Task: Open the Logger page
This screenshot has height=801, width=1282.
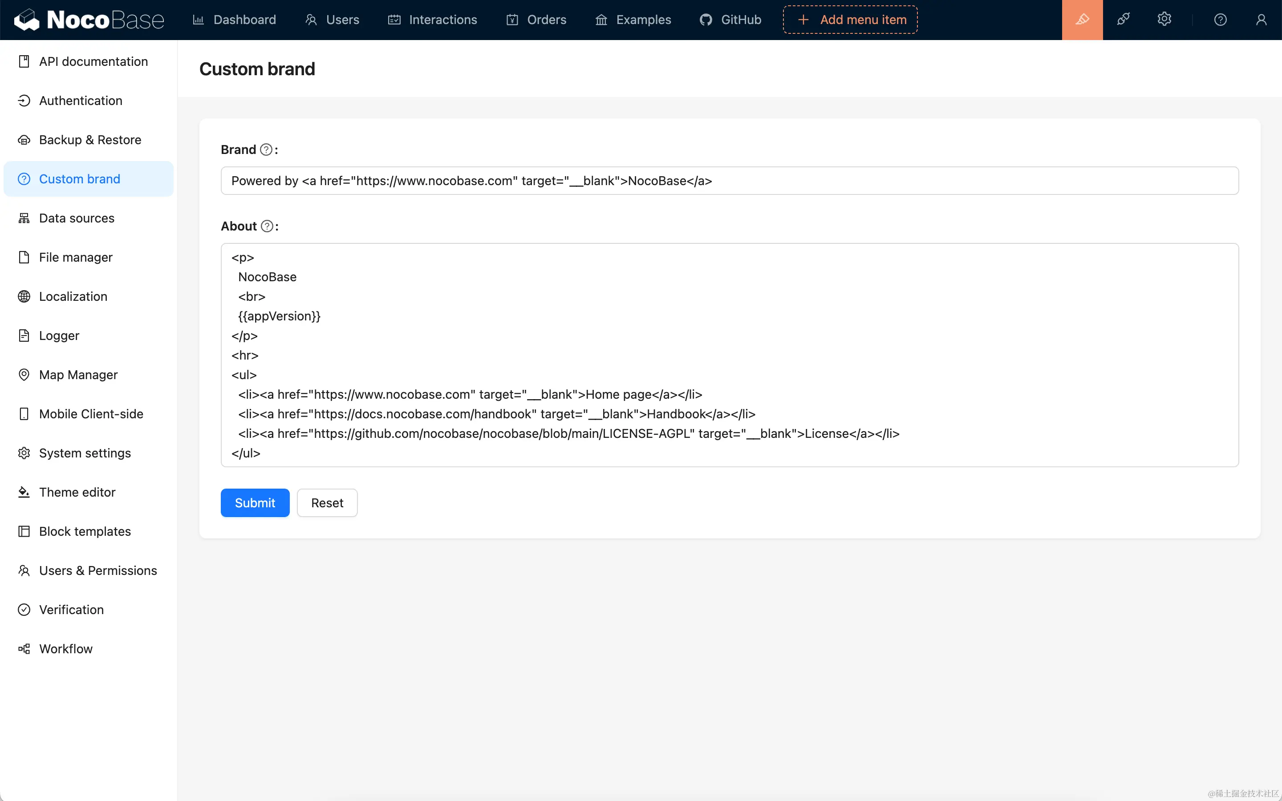Action: point(89,336)
